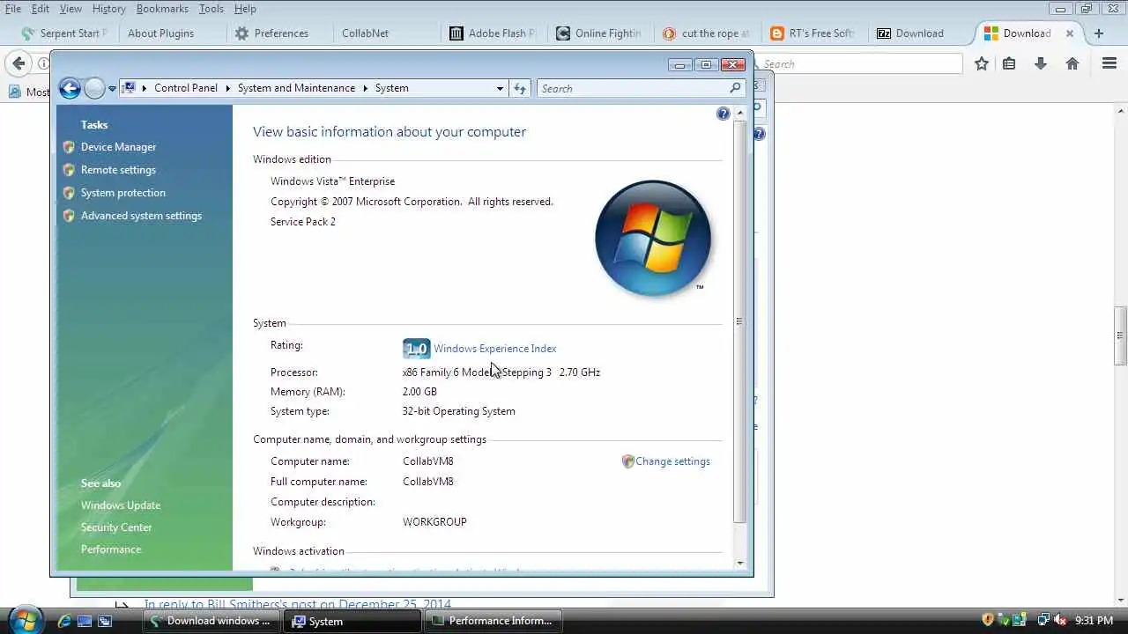The width and height of the screenshot is (1128, 634).
Task: Click the scrollbar up arrow in System window
Action: click(x=739, y=113)
